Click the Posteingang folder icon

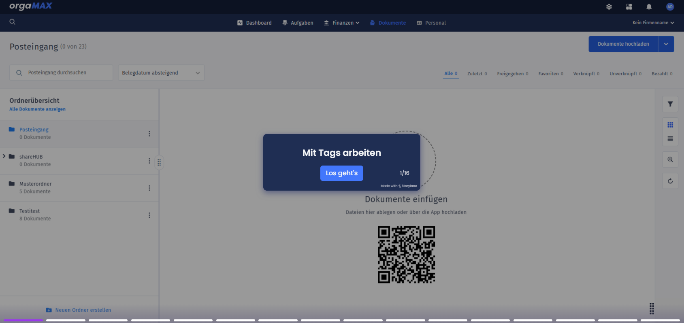[x=12, y=130]
